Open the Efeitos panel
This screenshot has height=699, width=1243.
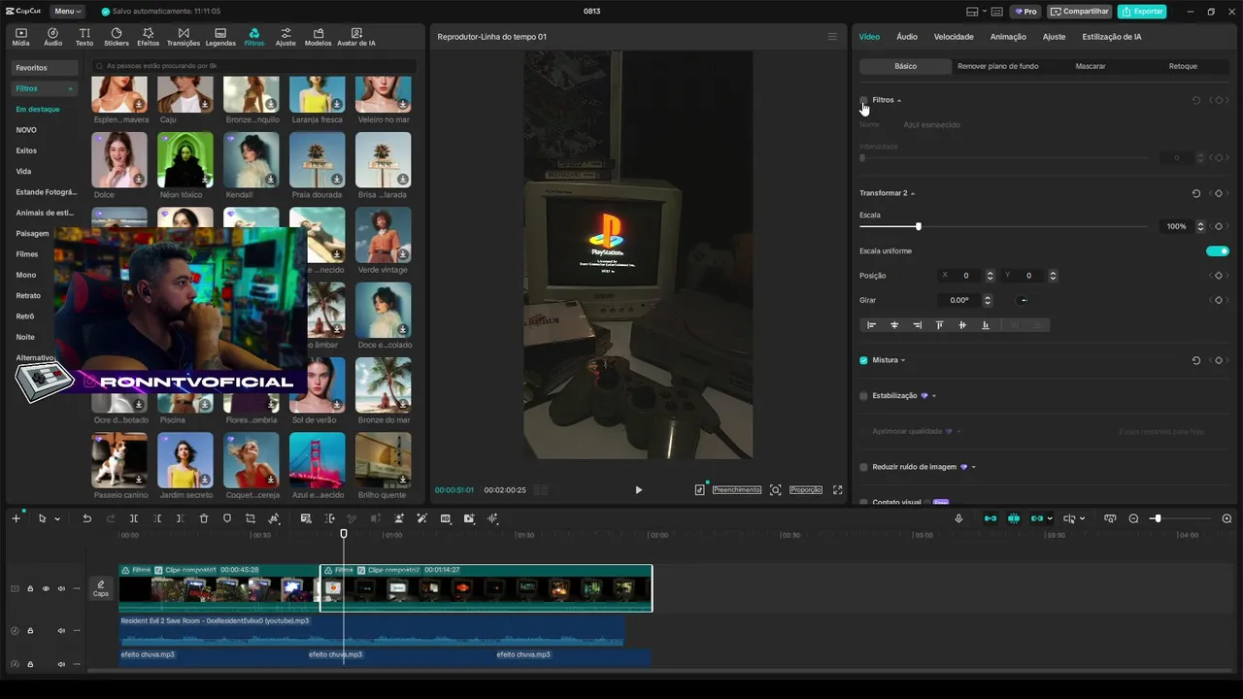(x=149, y=37)
